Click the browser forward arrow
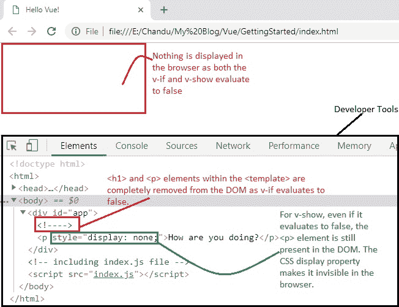399x307 pixels. [x=32, y=31]
